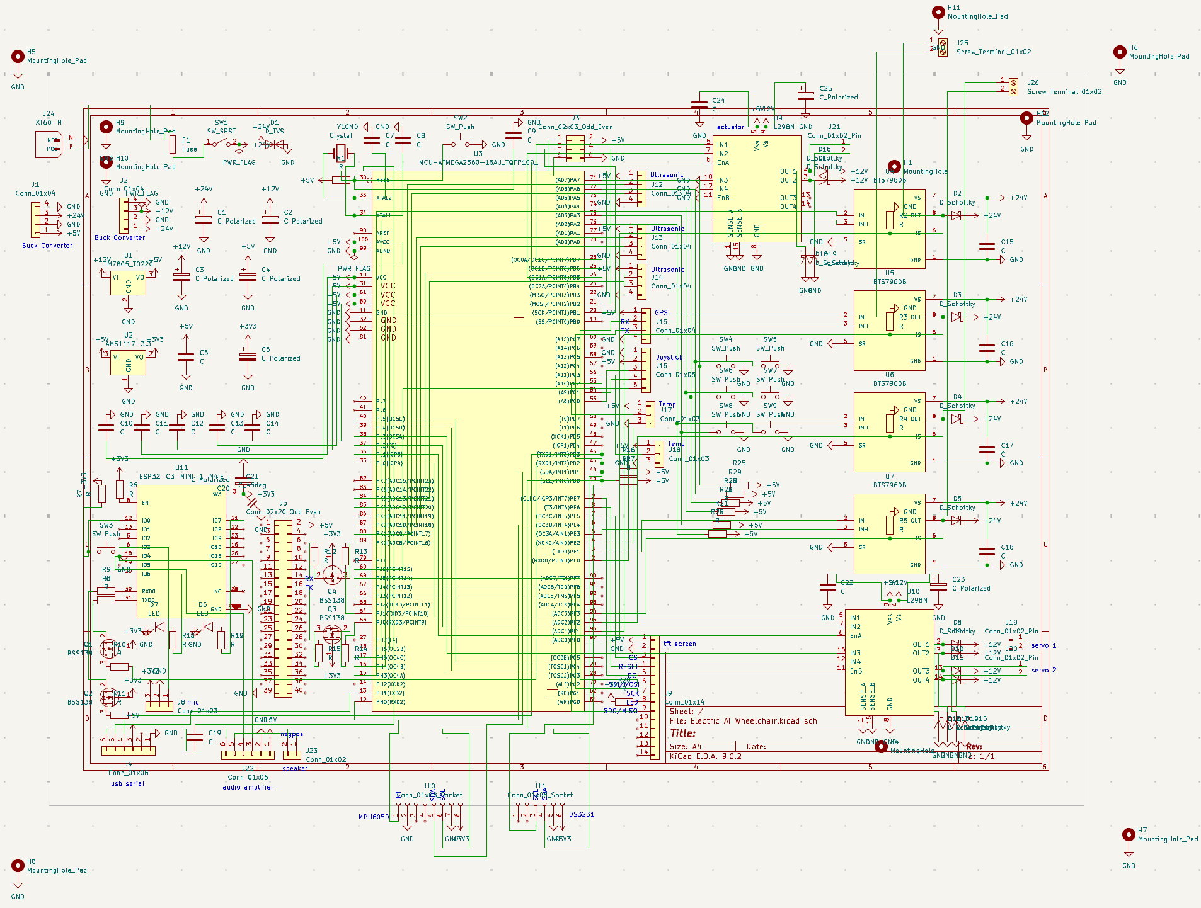Image resolution: width=1201 pixels, height=908 pixels.
Task: Click the 'Title:' field in title block
Action: tap(682, 734)
